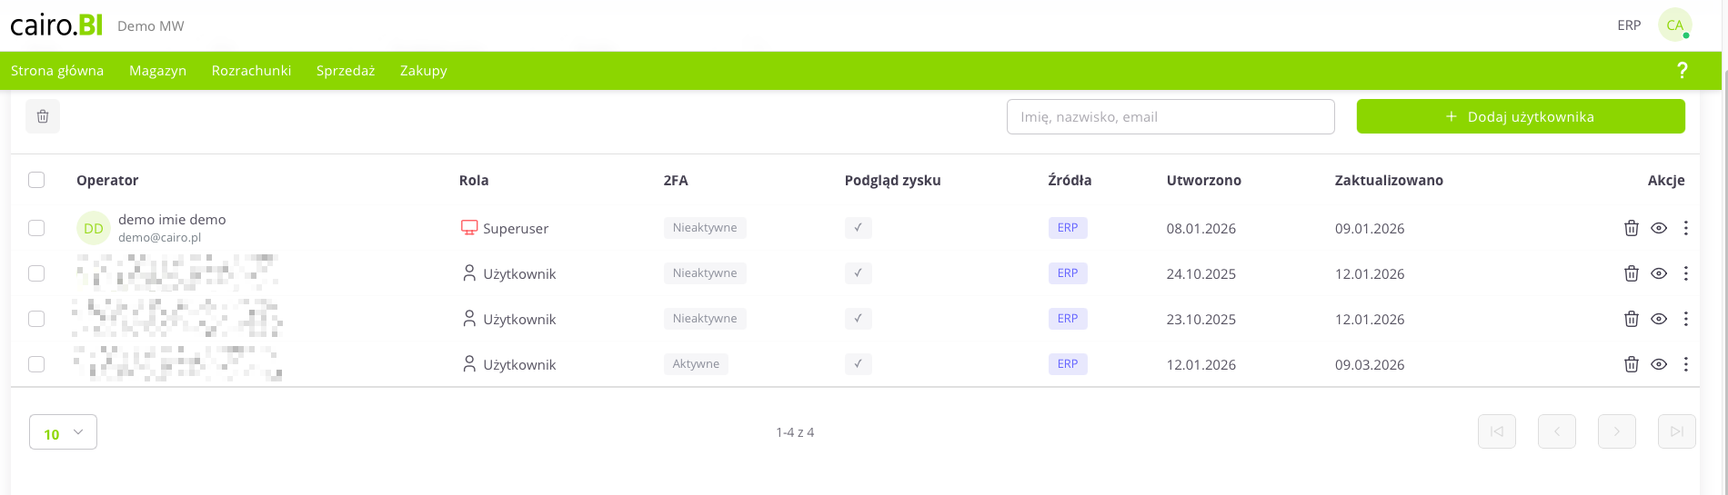1728x495 pixels.
Task: Check the demo imie demo row checkbox
Action: pos(36,228)
